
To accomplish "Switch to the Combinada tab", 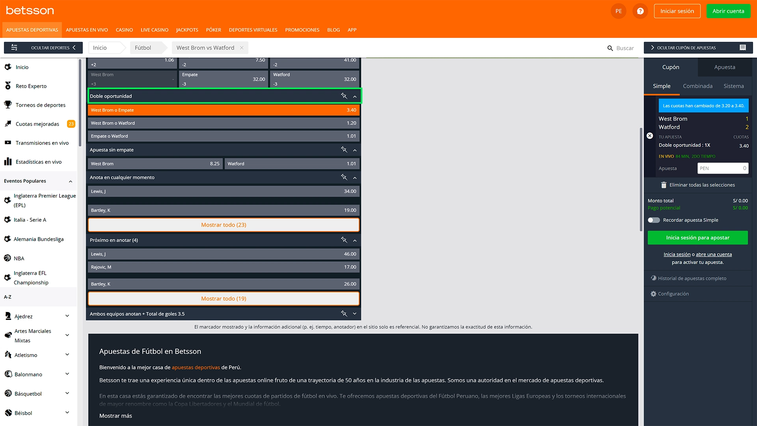I will click(697, 86).
